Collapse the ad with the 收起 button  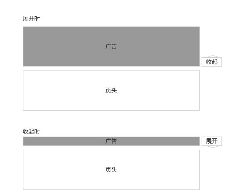click(x=212, y=62)
